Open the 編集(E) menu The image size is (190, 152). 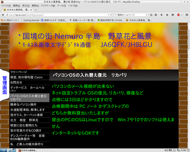[17, 5]
